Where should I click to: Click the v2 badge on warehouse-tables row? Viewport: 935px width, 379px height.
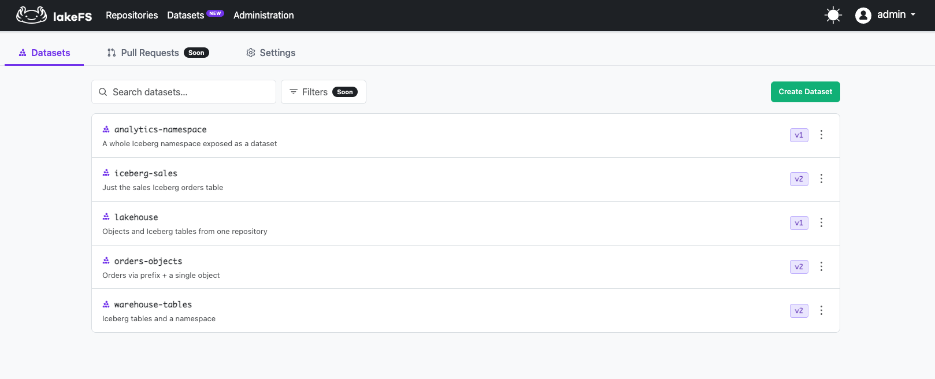[799, 311]
